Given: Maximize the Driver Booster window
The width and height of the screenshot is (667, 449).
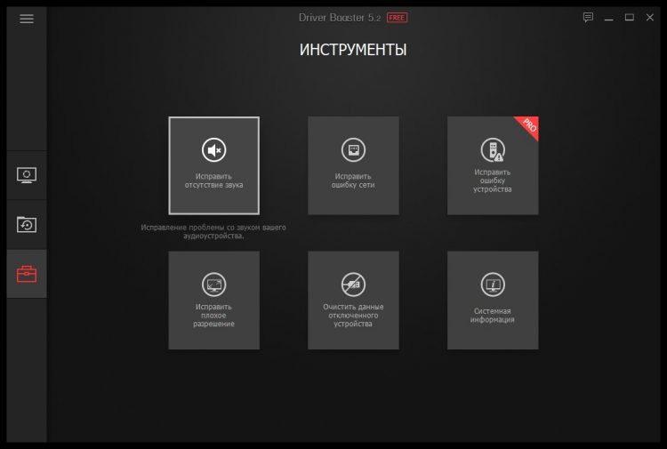Looking at the screenshot, I should point(629,18).
